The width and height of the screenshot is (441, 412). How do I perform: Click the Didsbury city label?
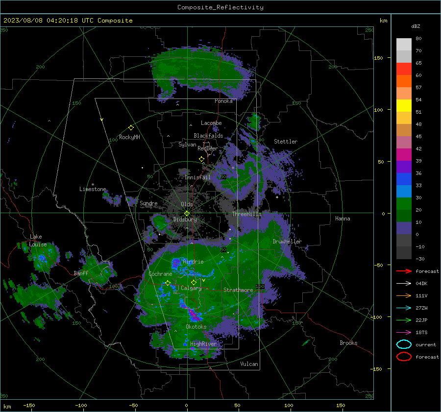pos(185,219)
